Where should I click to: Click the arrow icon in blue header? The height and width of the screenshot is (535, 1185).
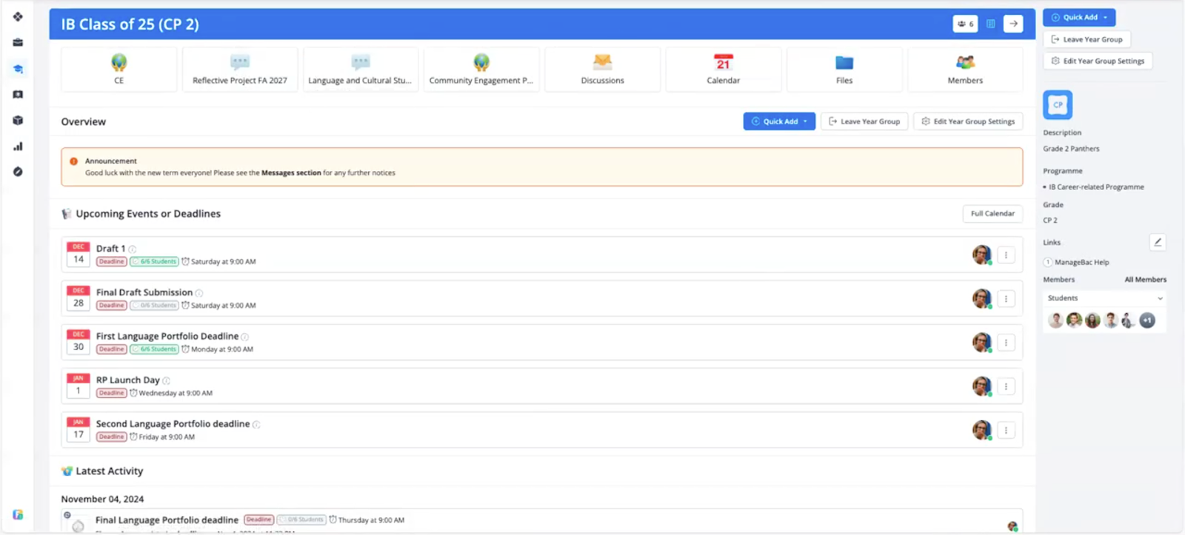coord(1013,24)
